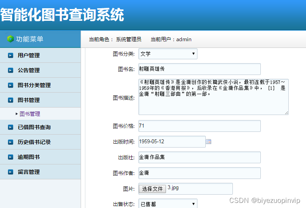Click the arrow icon next to 留言管理

point(11,172)
